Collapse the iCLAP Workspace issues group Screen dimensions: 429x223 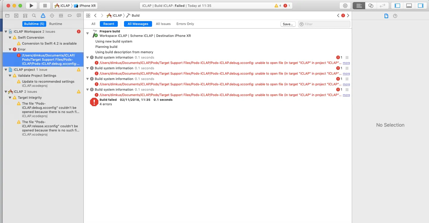6,32
